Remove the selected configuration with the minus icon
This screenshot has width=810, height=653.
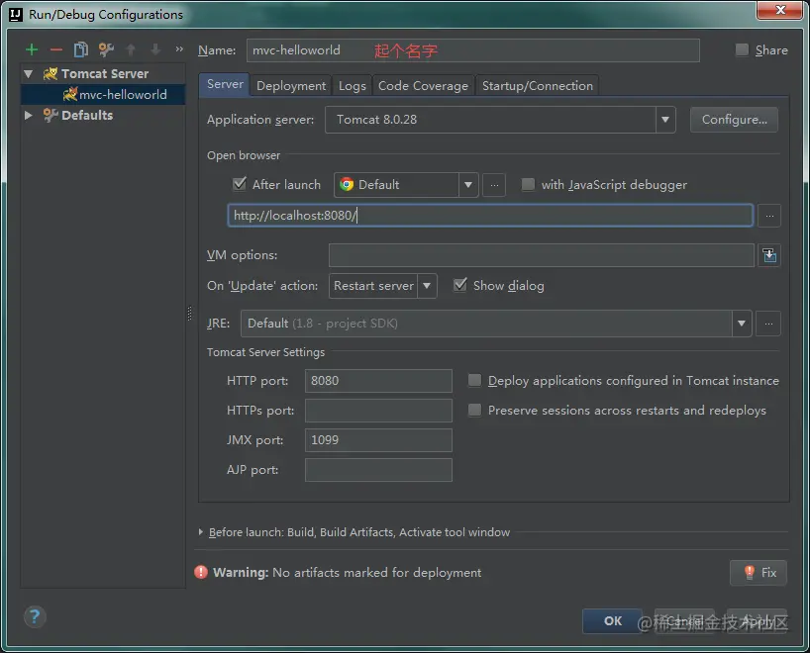click(56, 49)
